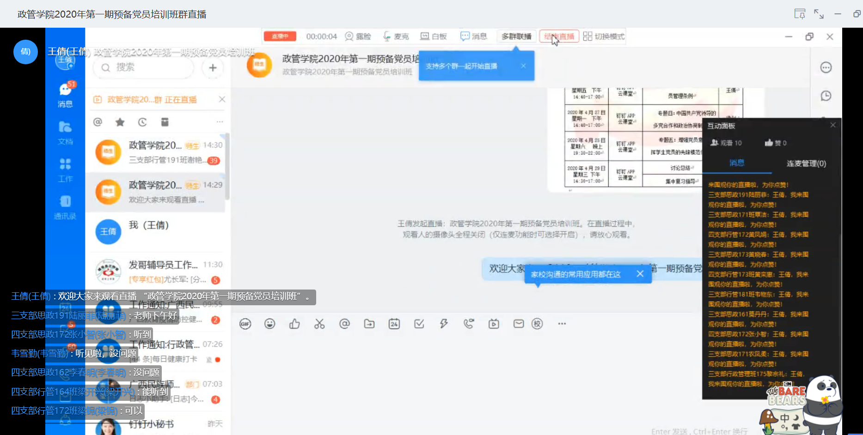Click the 直播中 live status badge

[x=280, y=36]
